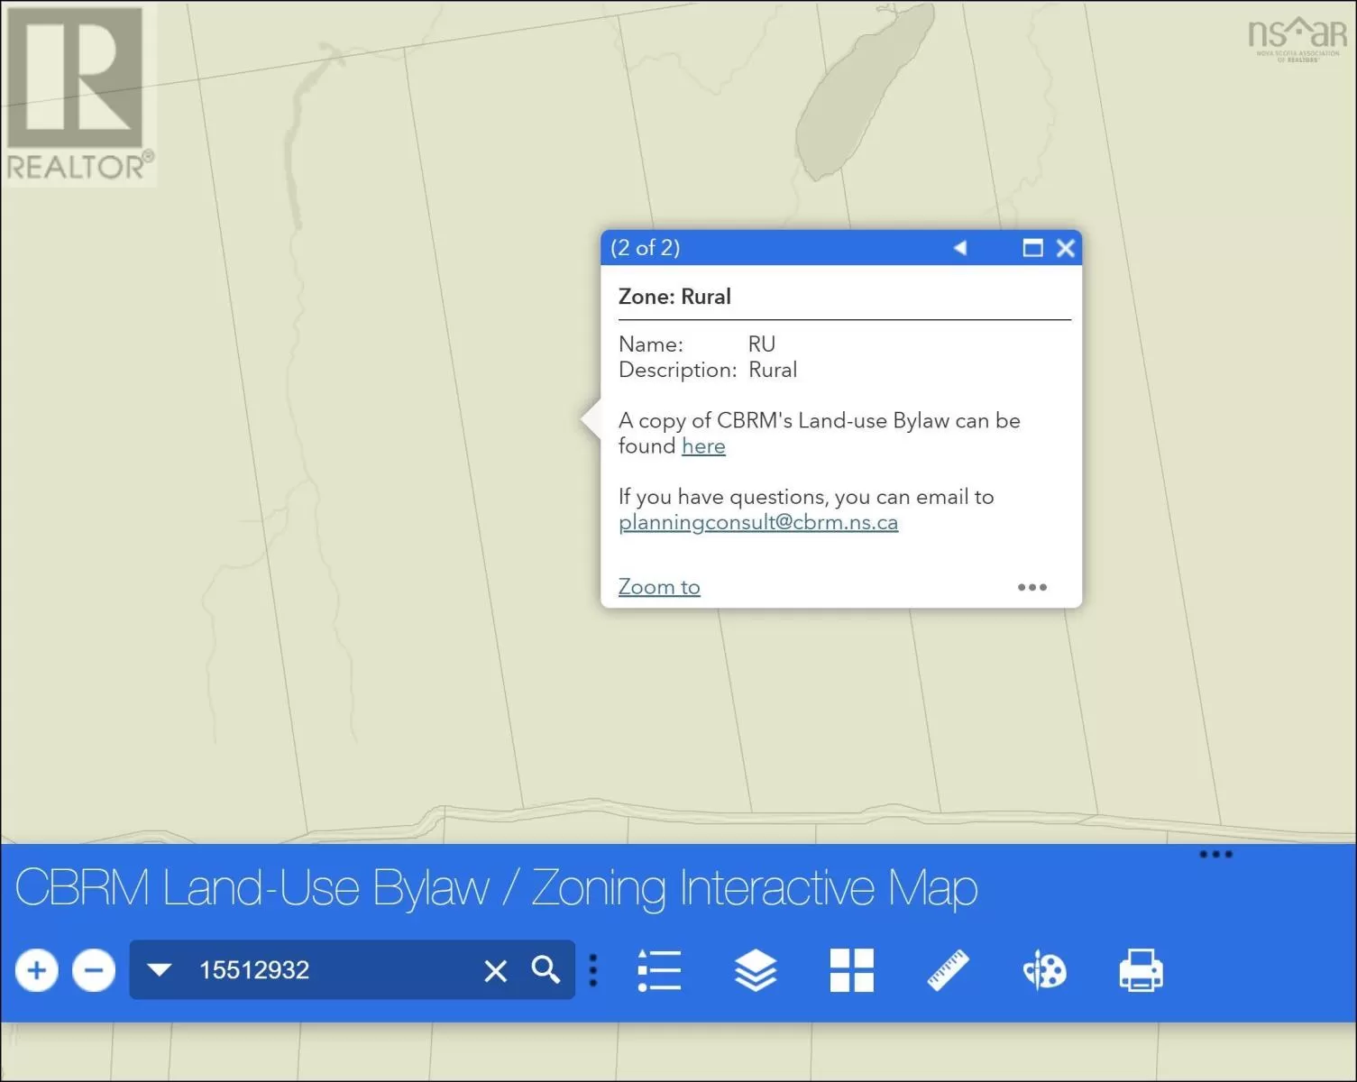Screen dimensions: 1357x1082
Task: Open the Basemap Gallery grid icon
Action: 851,971
